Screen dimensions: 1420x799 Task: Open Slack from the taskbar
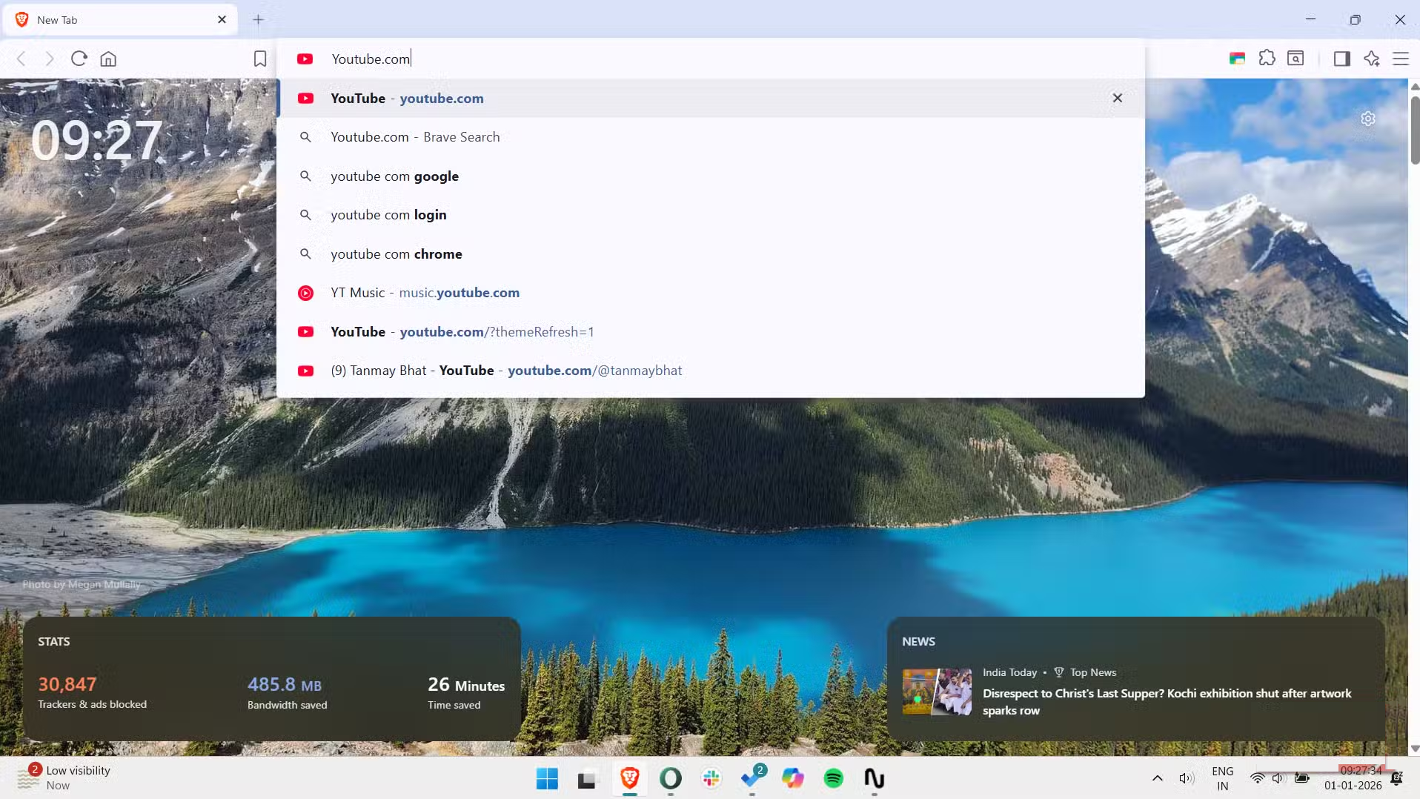click(x=711, y=778)
